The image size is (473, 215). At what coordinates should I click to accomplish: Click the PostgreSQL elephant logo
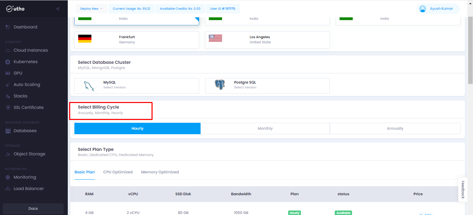(x=220, y=85)
